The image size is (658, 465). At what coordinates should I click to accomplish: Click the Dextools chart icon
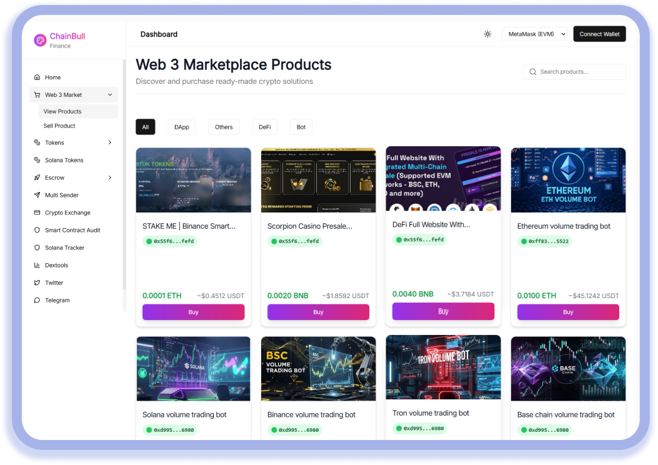tap(37, 265)
